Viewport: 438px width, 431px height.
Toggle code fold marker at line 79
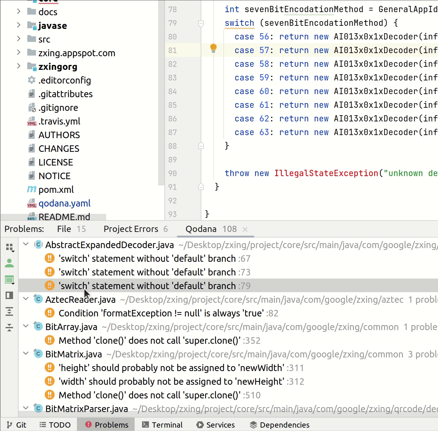coord(201,23)
